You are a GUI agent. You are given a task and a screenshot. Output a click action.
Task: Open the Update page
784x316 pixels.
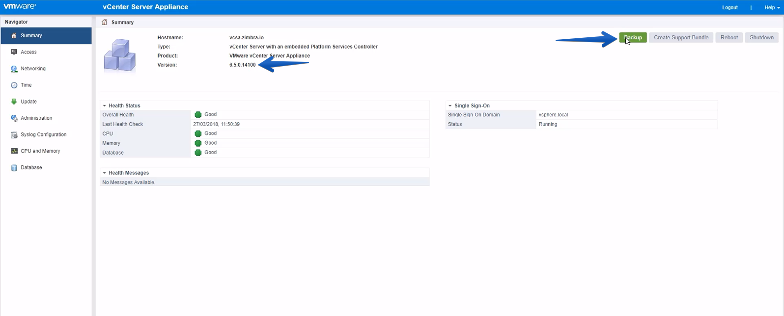(x=46, y=102)
